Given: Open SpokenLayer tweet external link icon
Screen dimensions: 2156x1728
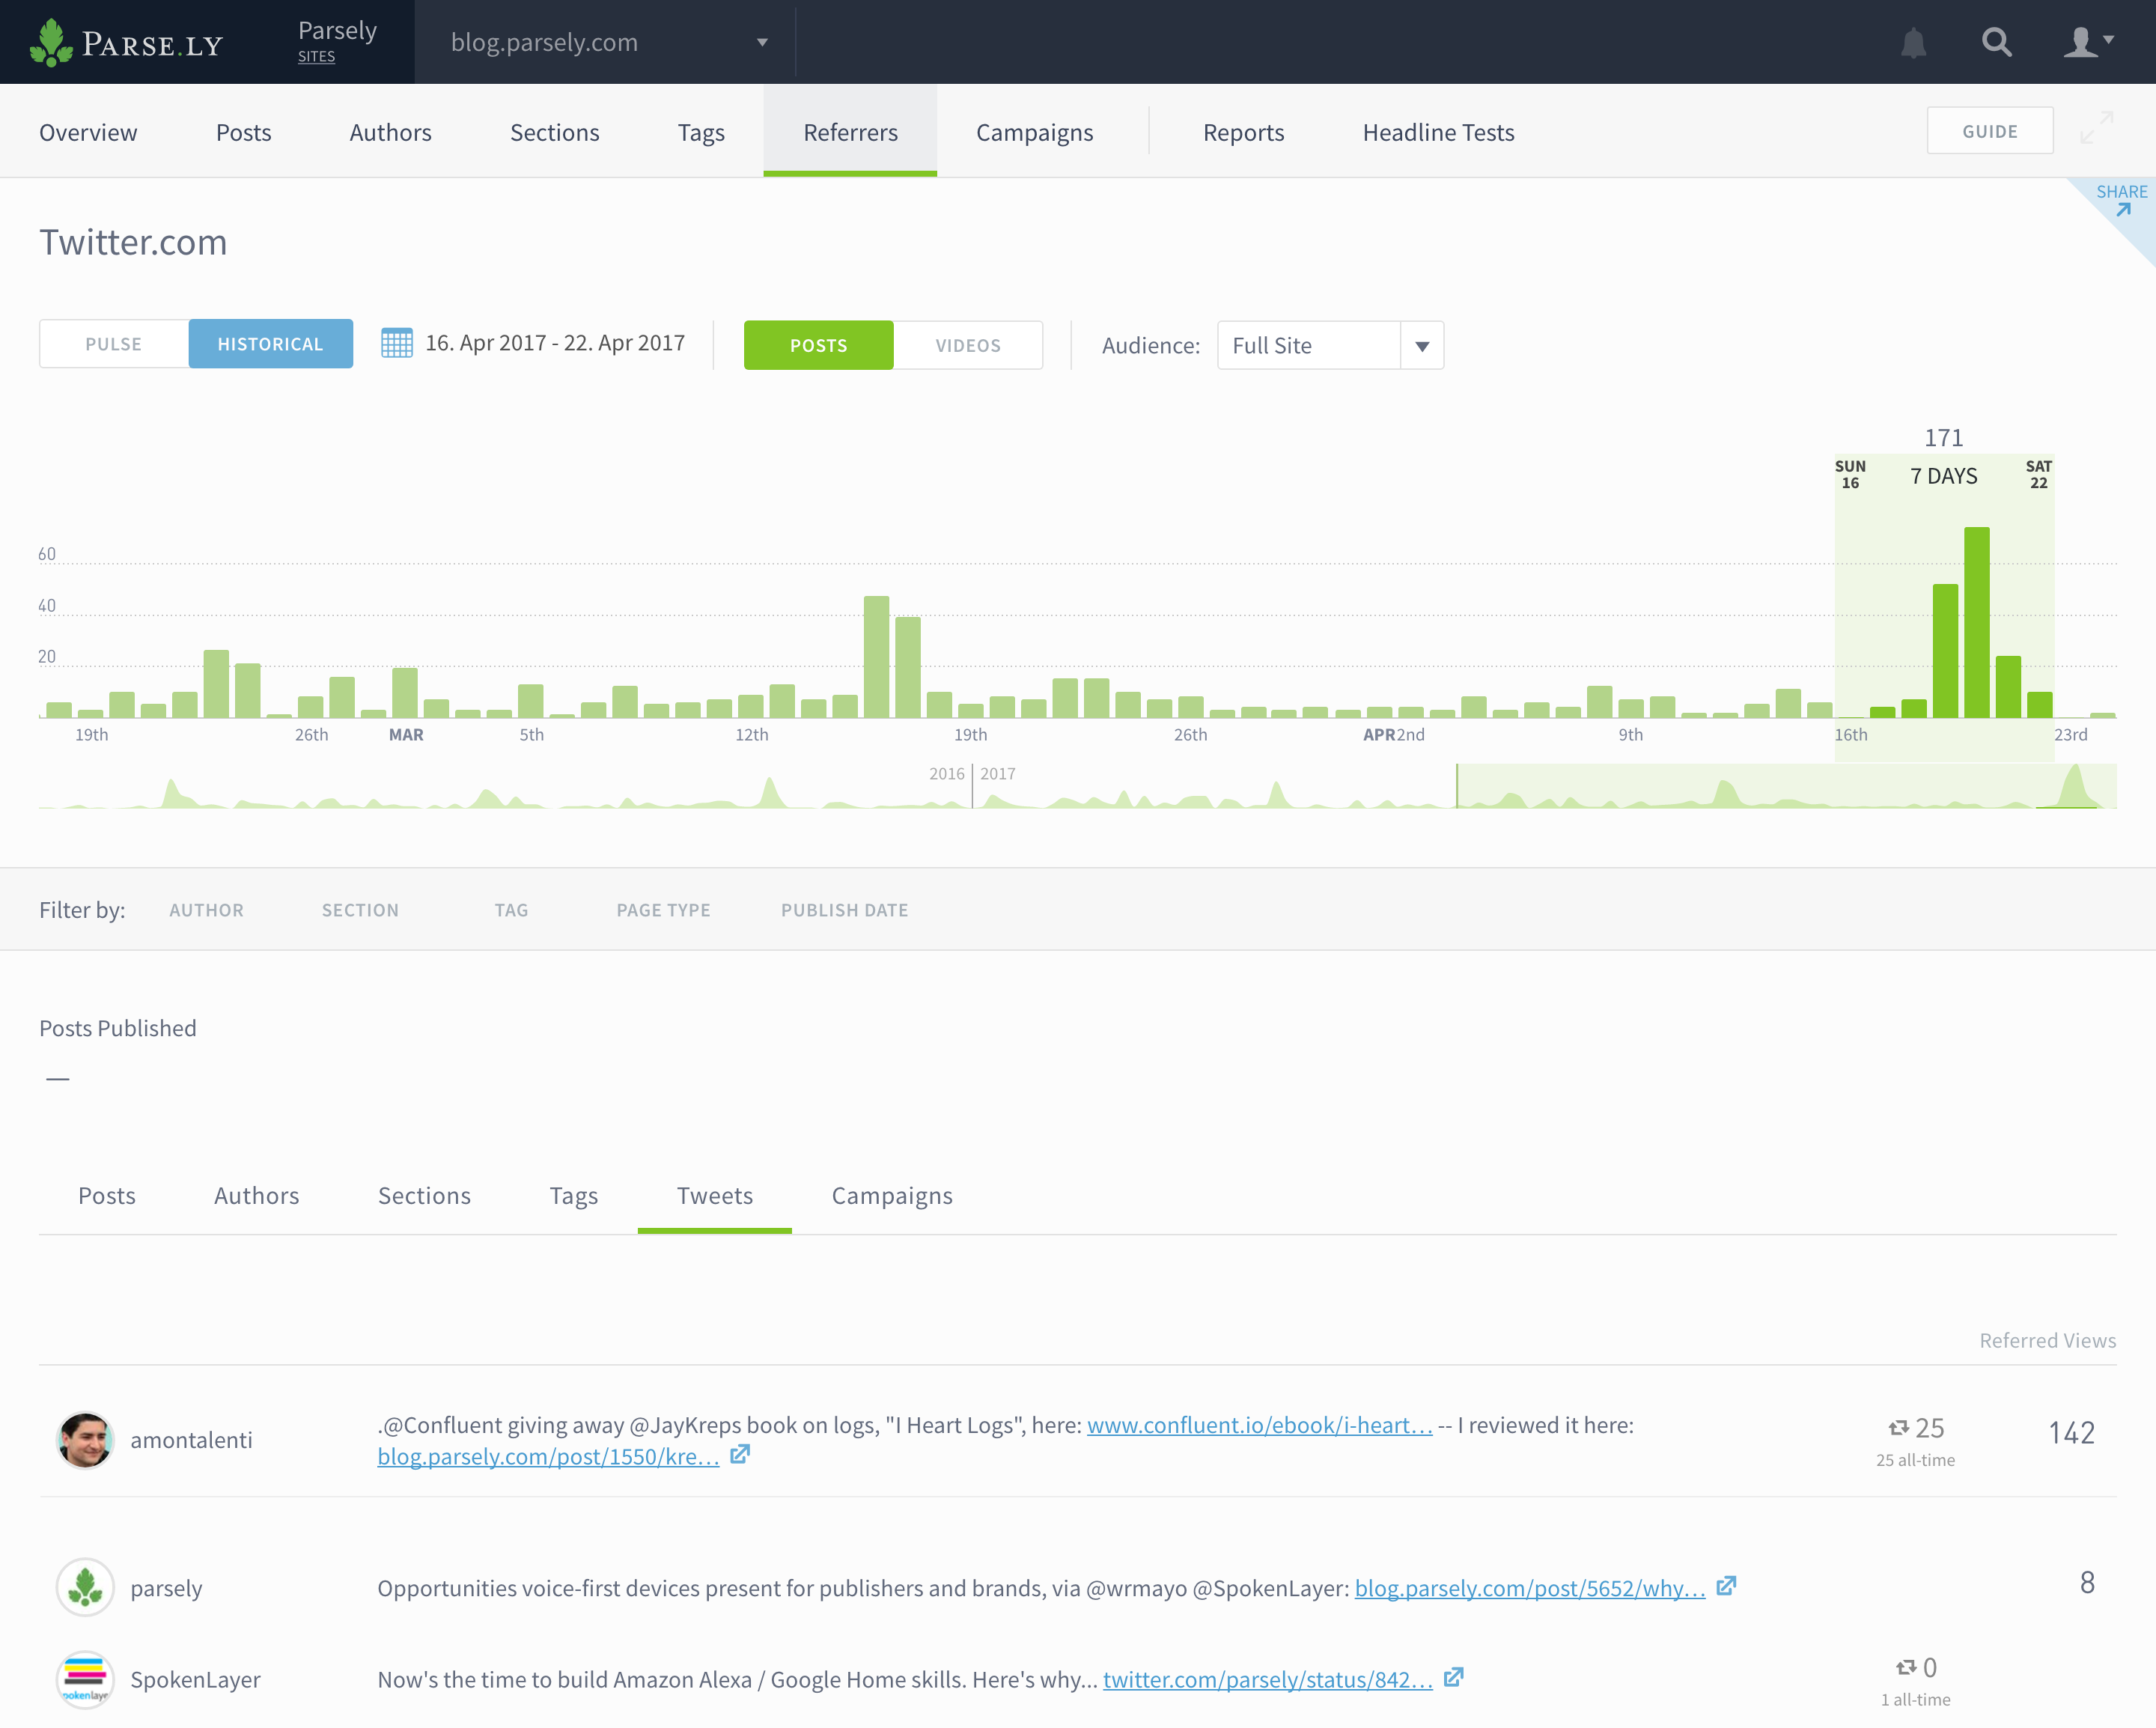Looking at the screenshot, I should point(1453,1677).
